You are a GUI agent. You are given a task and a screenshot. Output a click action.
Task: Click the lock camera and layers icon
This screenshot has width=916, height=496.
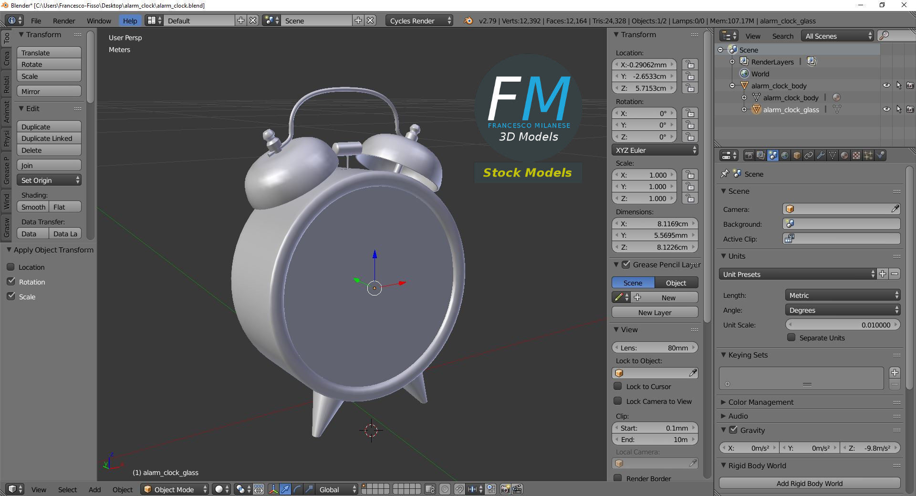pos(430,489)
